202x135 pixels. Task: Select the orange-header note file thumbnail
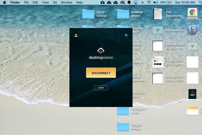pos(192,110)
